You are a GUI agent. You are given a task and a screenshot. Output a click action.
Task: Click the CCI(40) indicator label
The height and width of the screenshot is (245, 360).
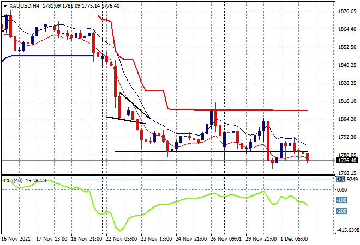(12, 180)
